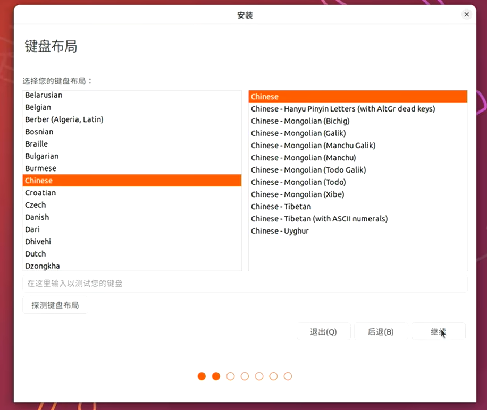Pick Chinese - Mongolian (Manchu) variant
Image resolution: width=487 pixels, height=410 pixels.
304,158
